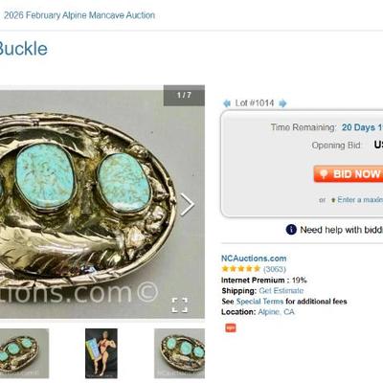Image resolution: width=383 pixels, height=383 pixels.
Task: Click the orange badge under Location
Action: click(x=231, y=327)
